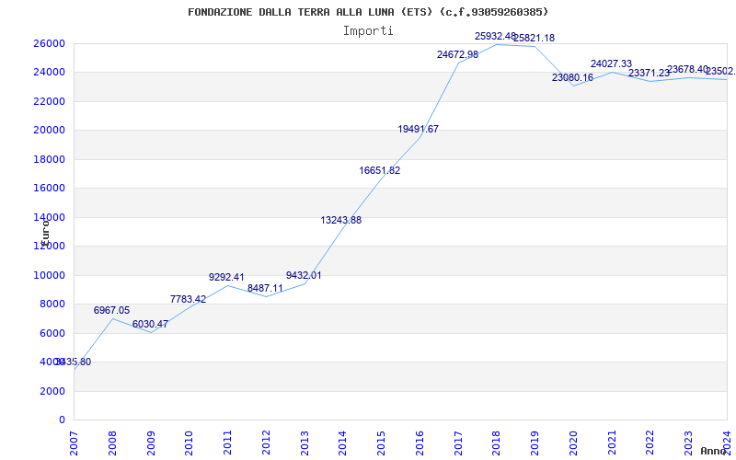Image resolution: width=736 pixels, height=460 pixels.
Task: Select the Importi subtitle text
Action: click(x=368, y=31)
